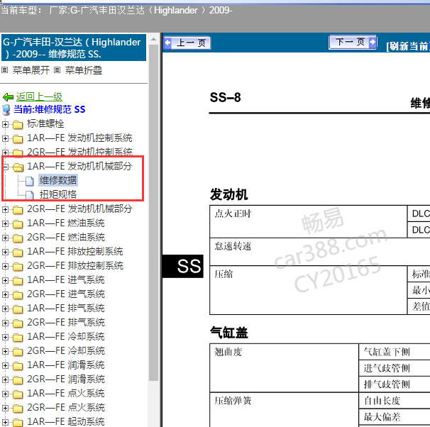Click folder icon of 1AR—FE 排放控制系统
Viewport: 430px width, 427px height.
coord(18,253)
